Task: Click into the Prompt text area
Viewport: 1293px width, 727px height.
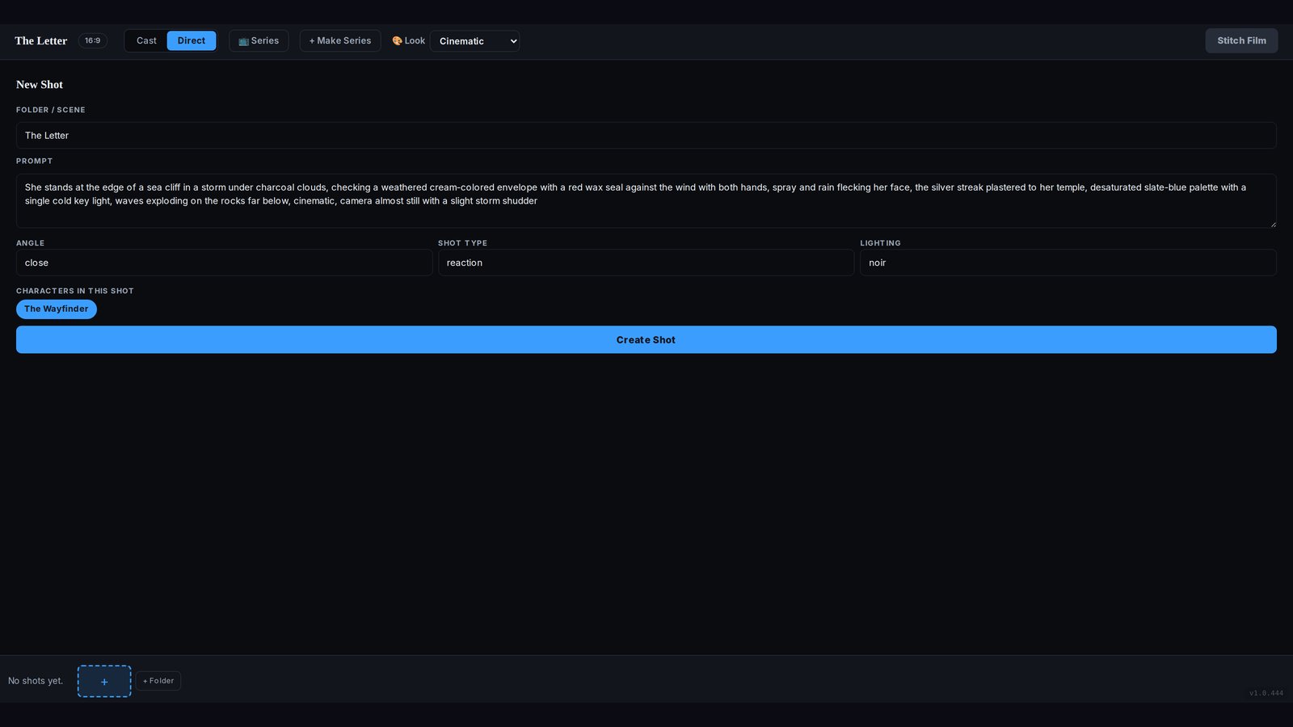Action: pos(646,201)
